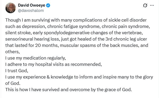Screen dimensions: 159x98
Task: Open the @davoshalom handle link
Action: [31, 11]
